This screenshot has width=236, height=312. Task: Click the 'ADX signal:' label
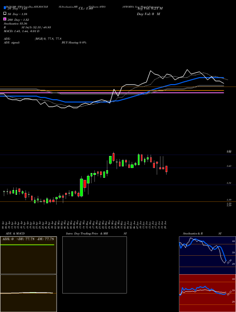(12, 43)
